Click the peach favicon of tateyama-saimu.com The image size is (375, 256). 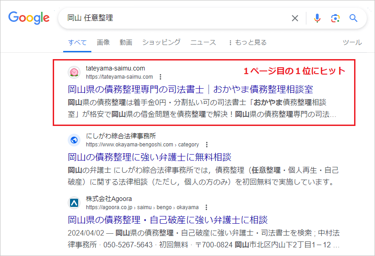pos(74,72)
